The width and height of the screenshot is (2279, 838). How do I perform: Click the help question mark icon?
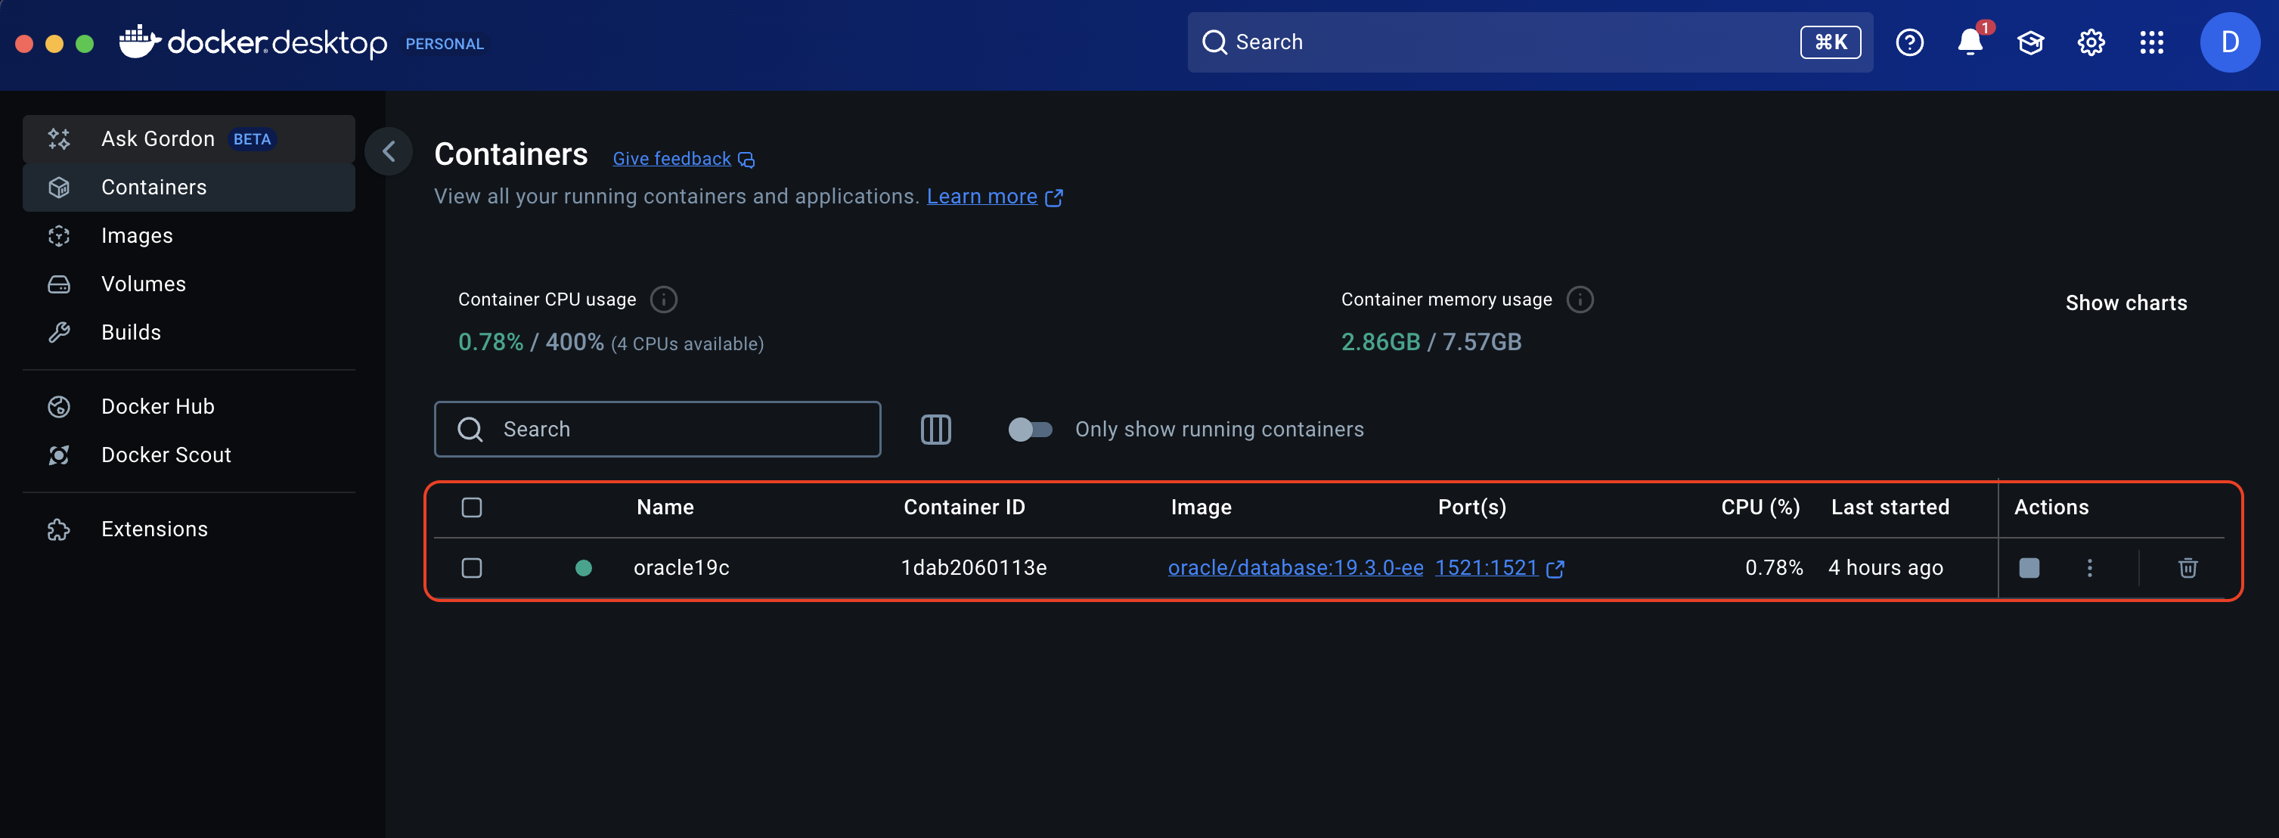point(1909,42)
